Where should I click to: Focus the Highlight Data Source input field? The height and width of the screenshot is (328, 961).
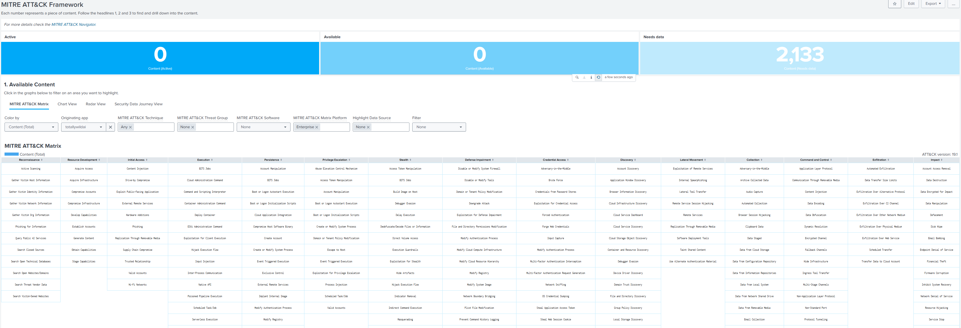click(x=381, y=127)
